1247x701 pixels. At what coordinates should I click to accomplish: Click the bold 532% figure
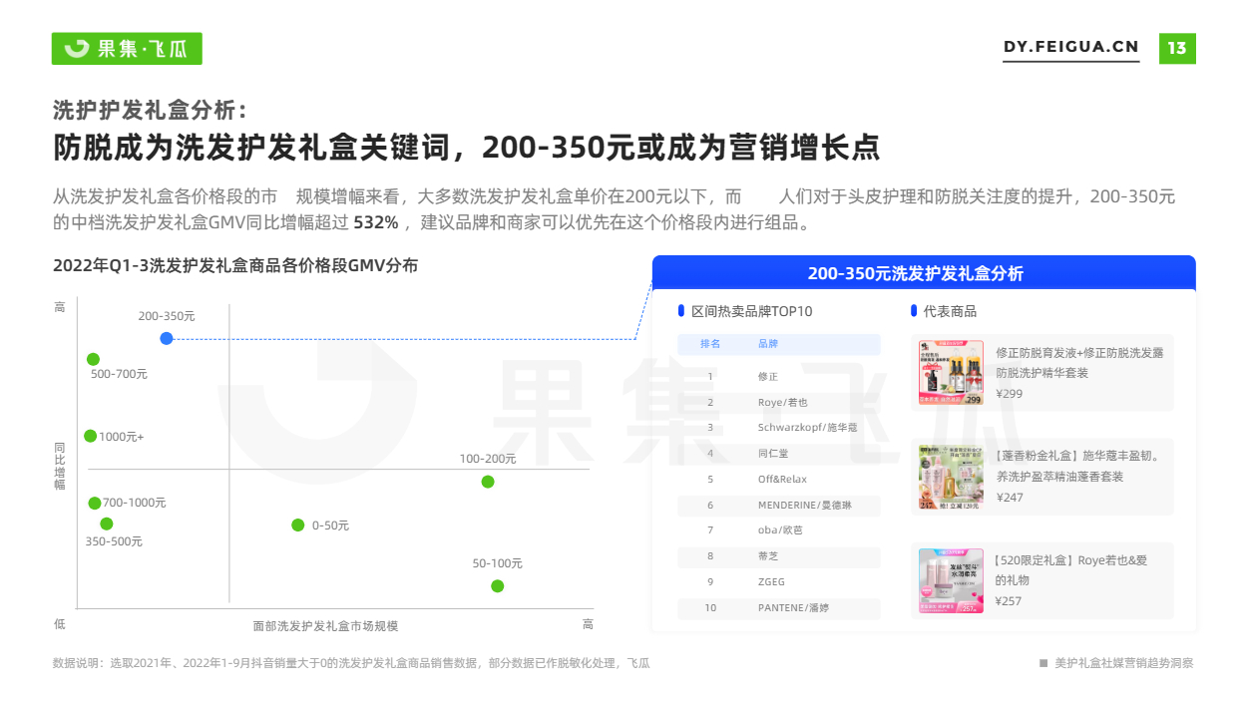(x=376, y=222)
